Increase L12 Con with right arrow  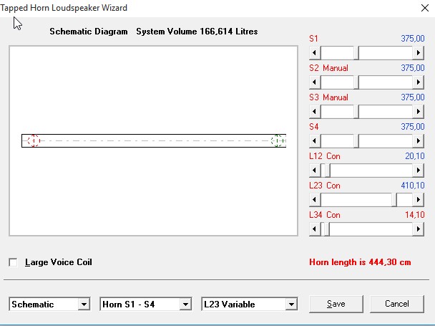click(x=419, y=170)
